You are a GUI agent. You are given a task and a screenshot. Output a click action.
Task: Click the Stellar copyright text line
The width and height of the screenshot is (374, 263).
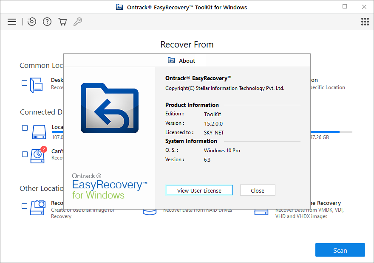point(225,88)
